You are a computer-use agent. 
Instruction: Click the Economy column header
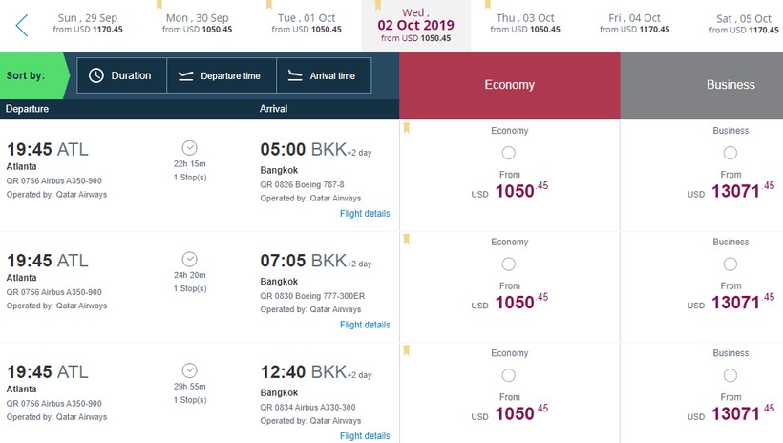[x=509, y=85]
